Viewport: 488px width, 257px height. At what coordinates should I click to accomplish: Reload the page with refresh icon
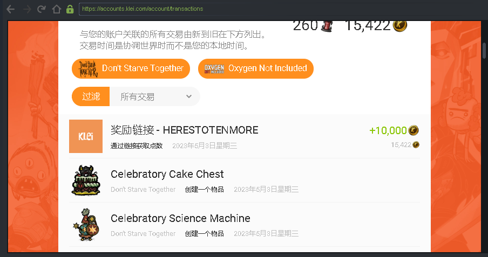42,9
